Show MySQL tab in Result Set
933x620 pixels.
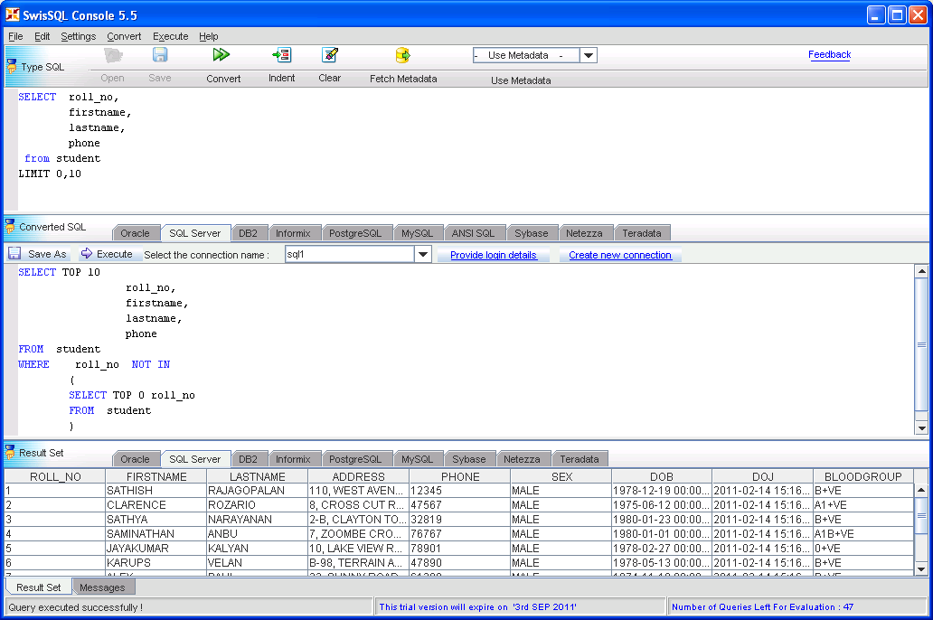pos(417,459)
